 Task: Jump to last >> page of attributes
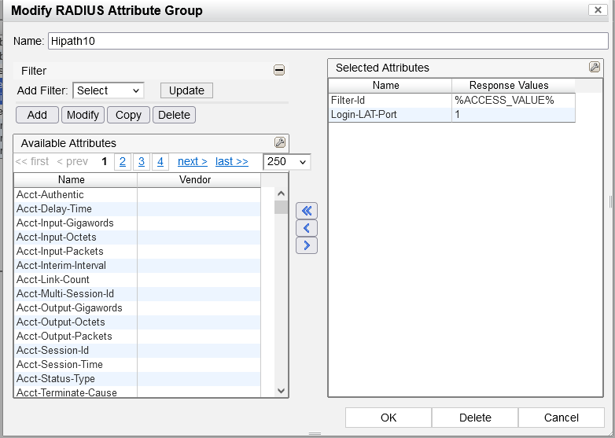click(231, 161)
